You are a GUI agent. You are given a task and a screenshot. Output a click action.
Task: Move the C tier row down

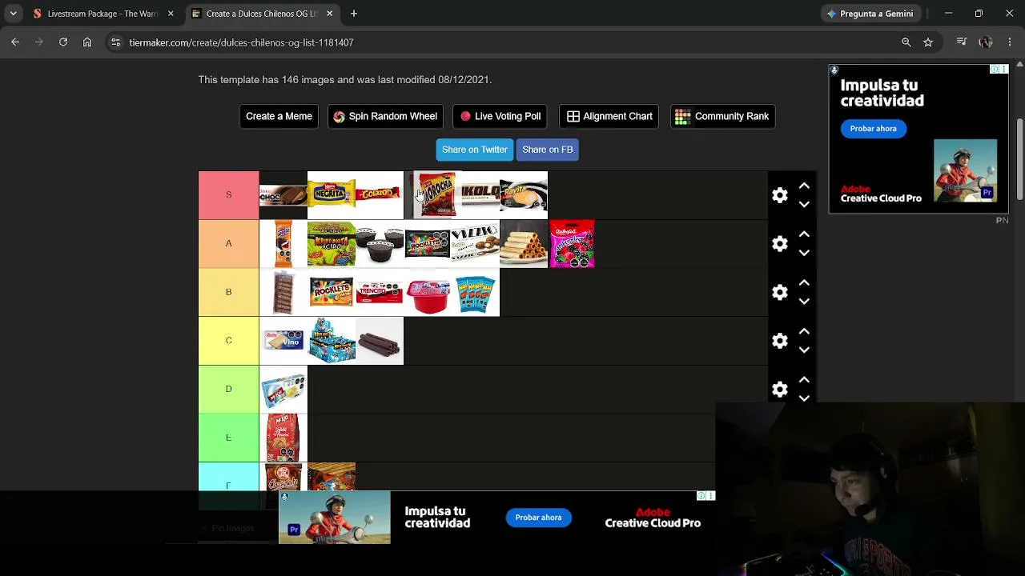804,350
